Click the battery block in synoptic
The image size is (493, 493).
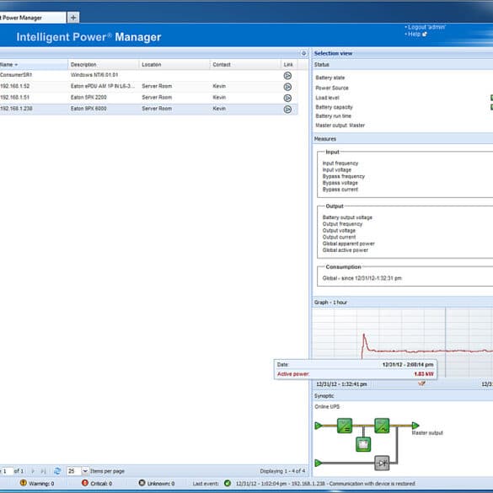pos(363,444)
